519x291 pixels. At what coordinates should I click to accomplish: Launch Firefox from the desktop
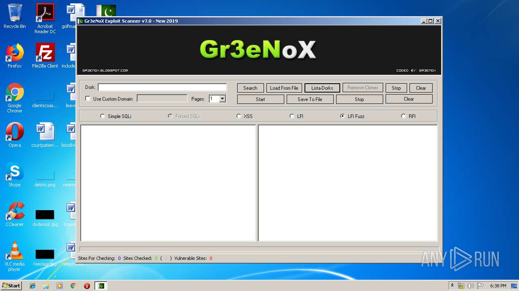[15, 56]
